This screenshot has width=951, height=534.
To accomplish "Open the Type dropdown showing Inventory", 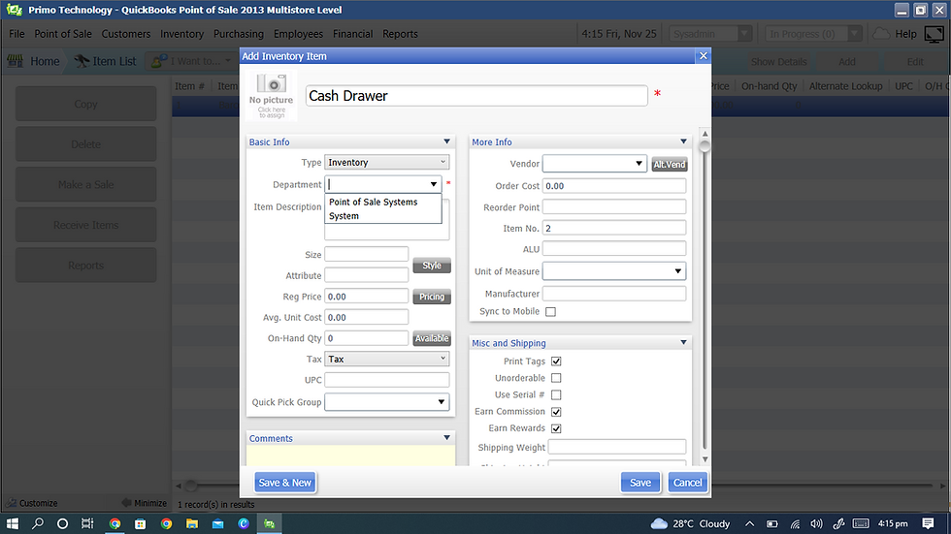I will click(387, 162).
